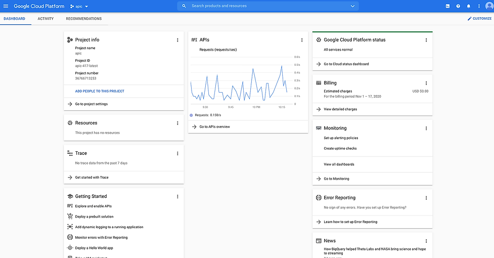Click the Requests 0.150/s legend entry
This screenshot has width=494, height=258.
pos(205,115)
